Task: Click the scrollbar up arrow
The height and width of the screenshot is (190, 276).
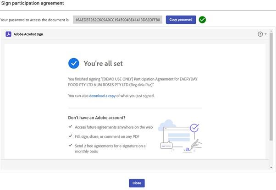Action: [271, 31]
